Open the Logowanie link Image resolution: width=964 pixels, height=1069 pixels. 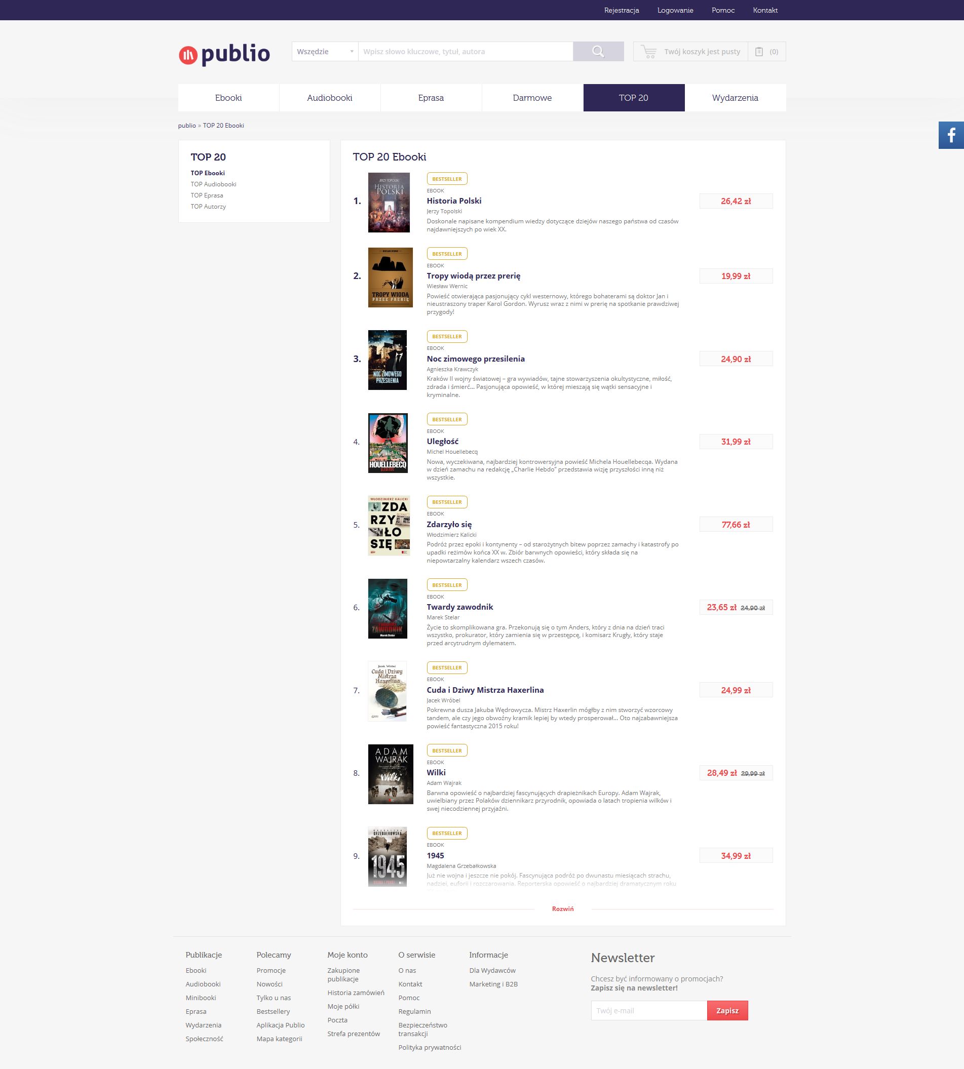click(x=675, y=10)
